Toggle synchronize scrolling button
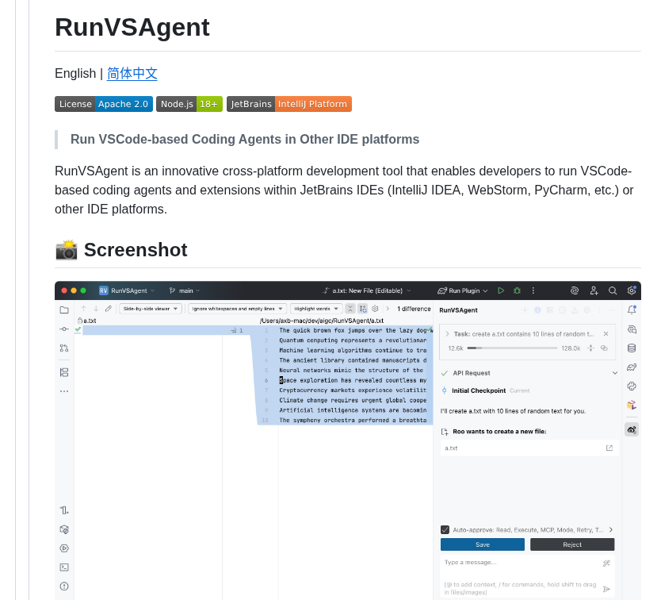The height and width of the screenshot is (600, 661). point(363,309)
